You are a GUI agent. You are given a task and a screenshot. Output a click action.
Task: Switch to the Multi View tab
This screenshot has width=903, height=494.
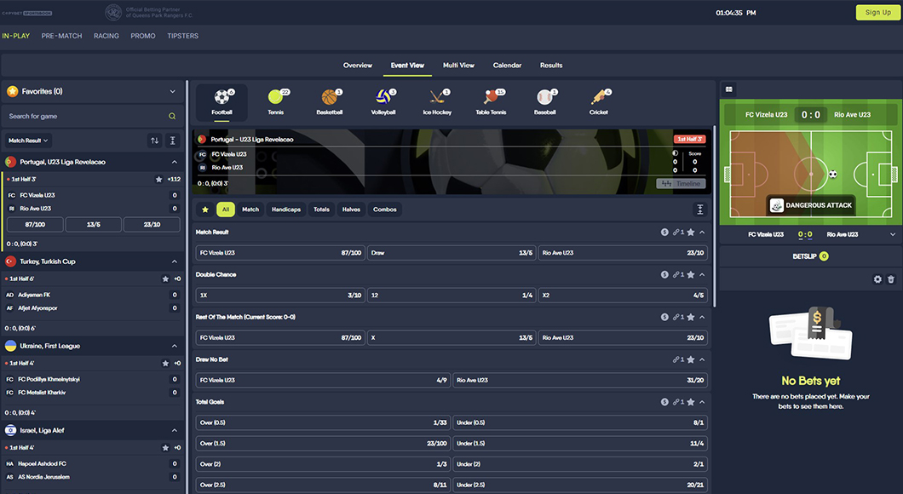[x=458, y=66]
